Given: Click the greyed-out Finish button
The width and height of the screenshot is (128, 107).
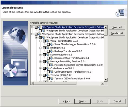Looking at the screenshot, I should 100,102.
